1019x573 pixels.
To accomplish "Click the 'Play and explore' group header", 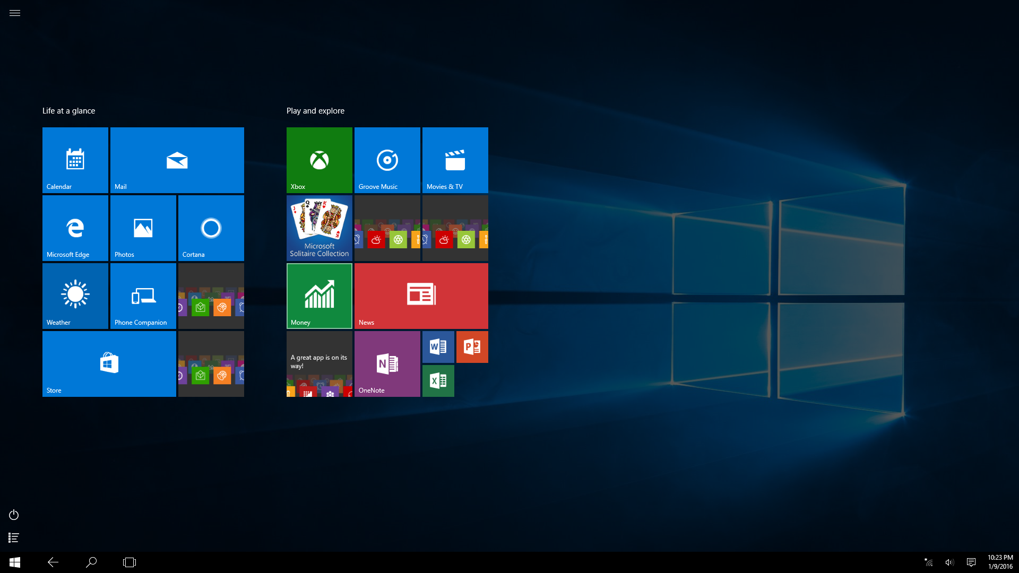I will pos(315,111).
